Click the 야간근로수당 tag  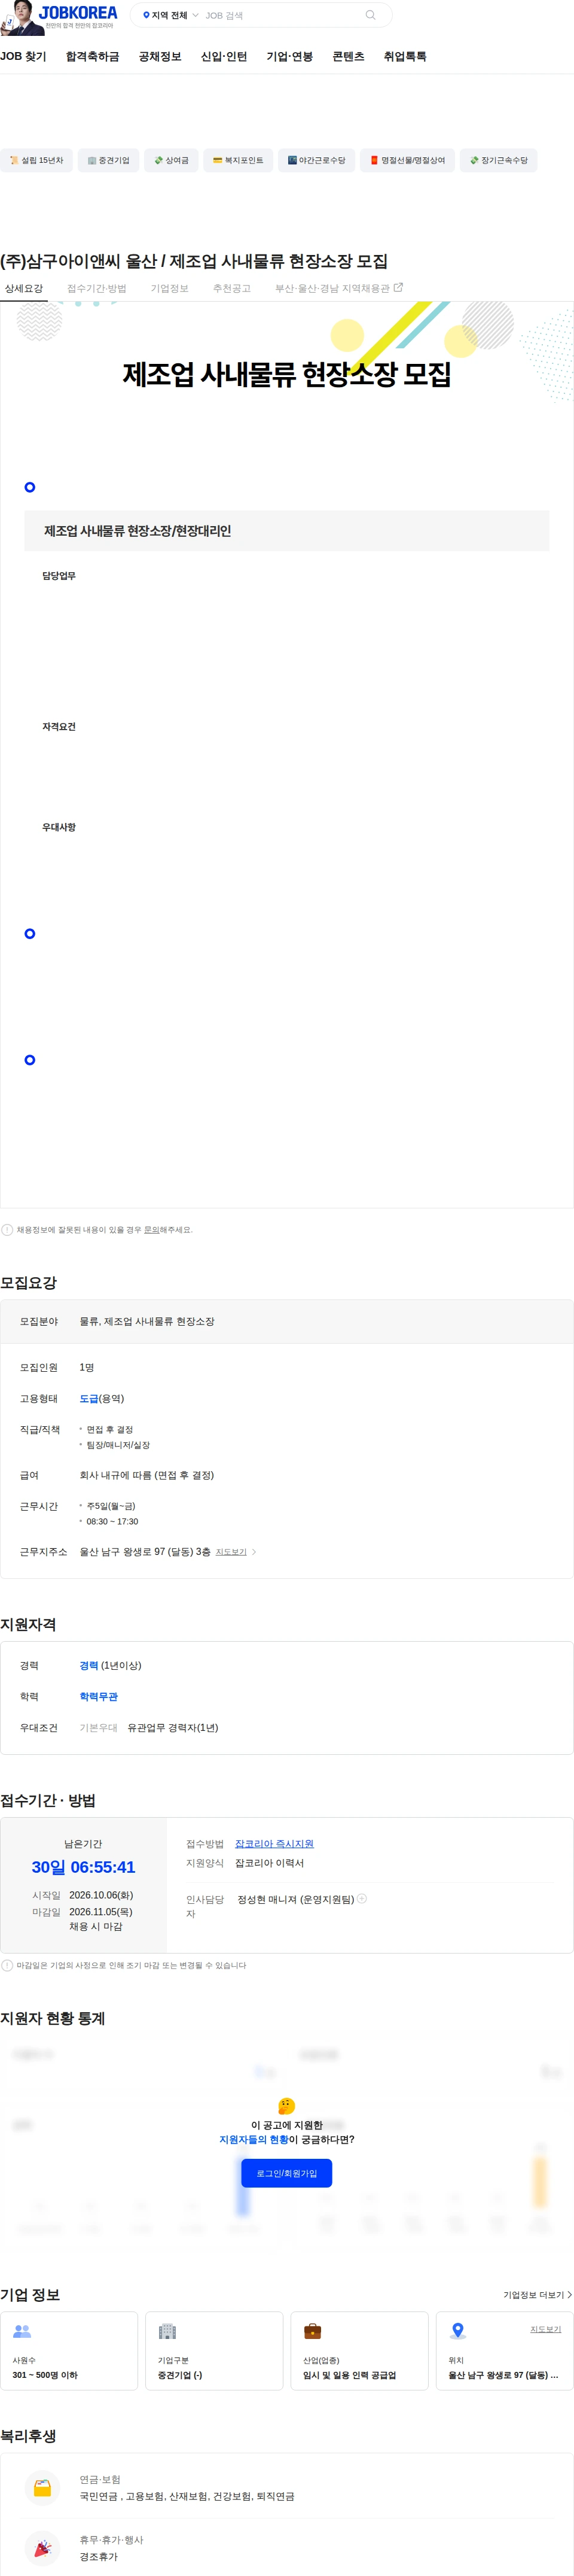316,160
